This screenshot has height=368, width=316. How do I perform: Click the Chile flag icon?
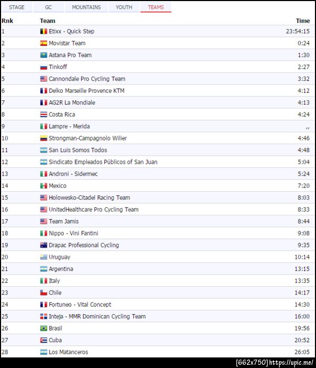(44, 292)
